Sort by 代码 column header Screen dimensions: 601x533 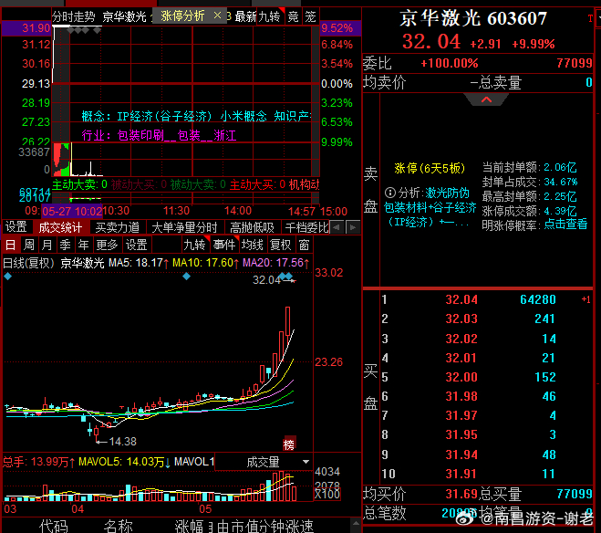(54, 526)
